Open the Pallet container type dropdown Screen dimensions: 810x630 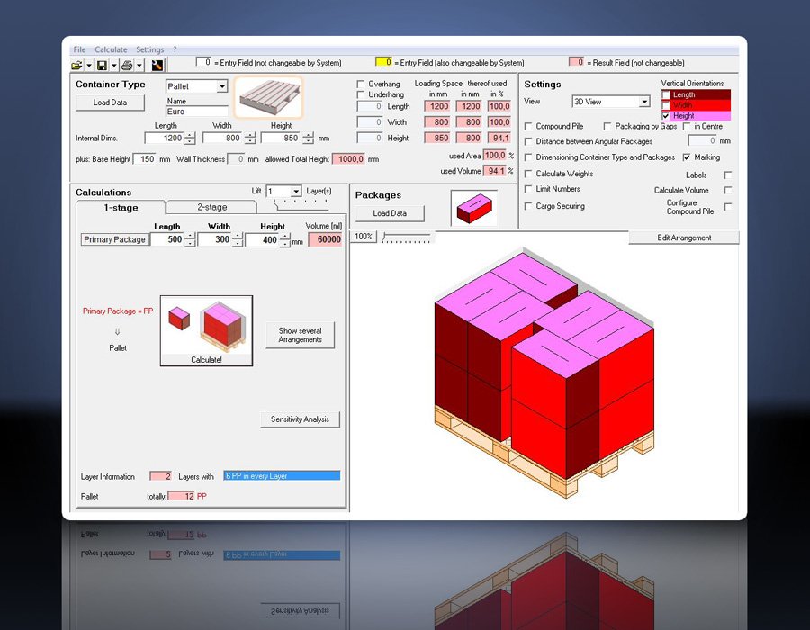click(x=222, y=86)
